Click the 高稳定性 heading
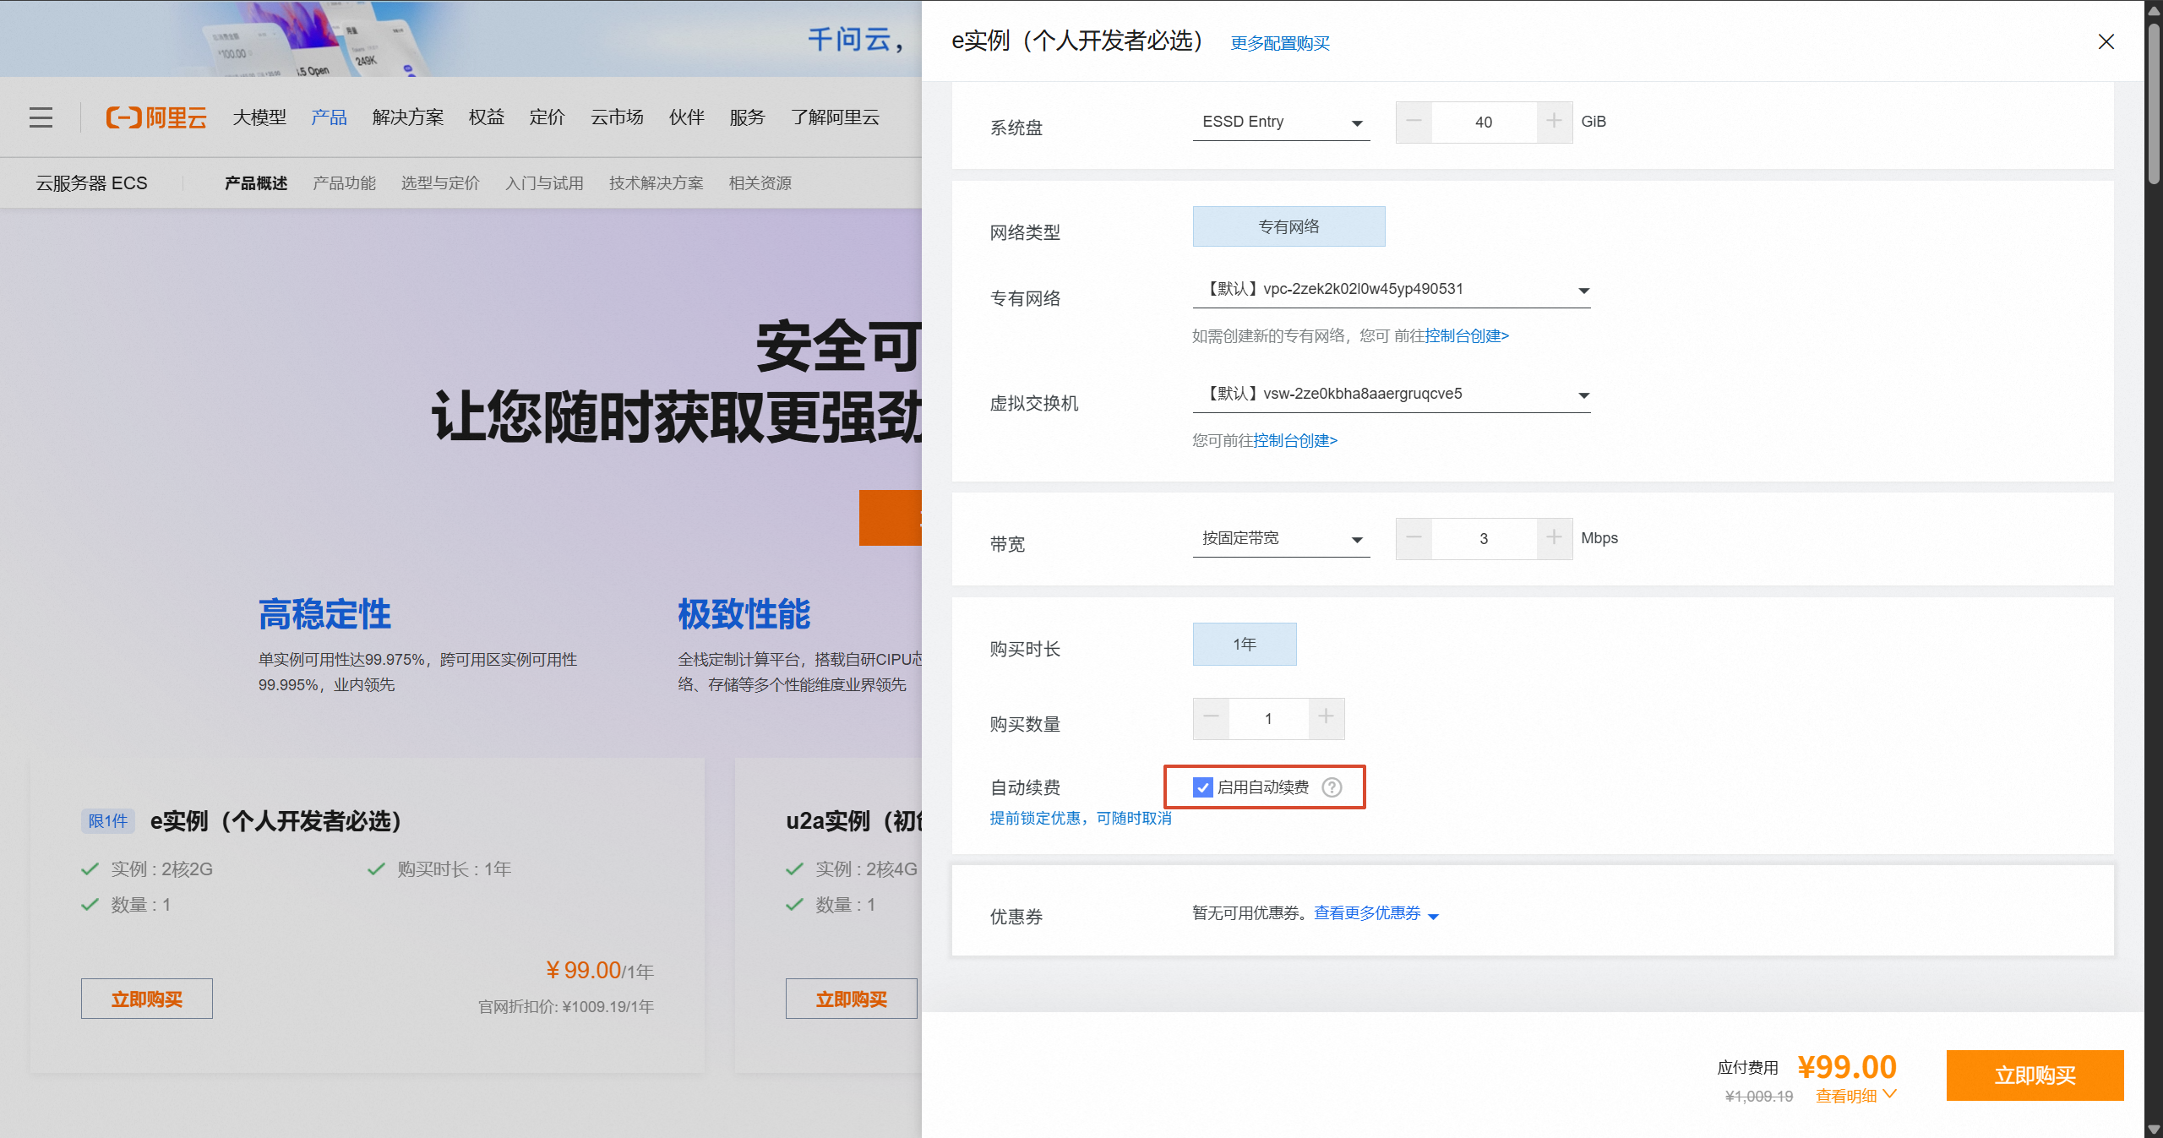2163x1138 pixels. click(x=325, y=614)
